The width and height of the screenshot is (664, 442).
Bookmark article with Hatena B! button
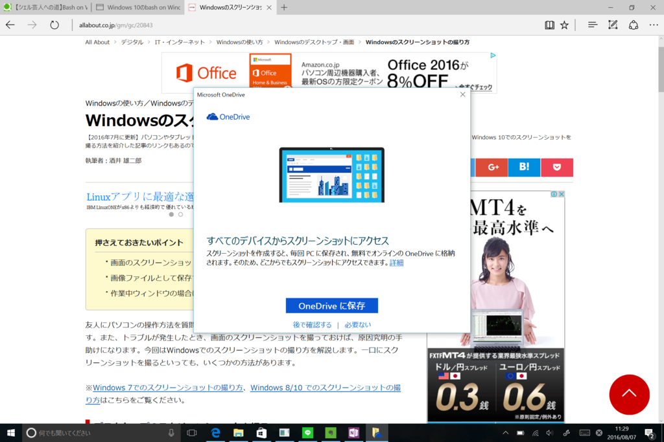tap(524, 168)
